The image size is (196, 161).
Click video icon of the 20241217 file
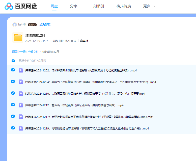pos(21,117)
